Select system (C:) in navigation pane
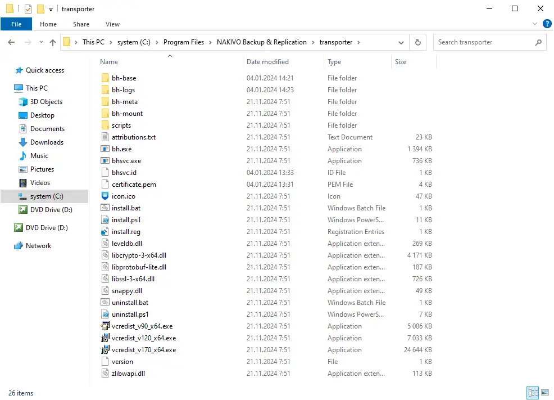Viewport: 554px width, 400px height. click(x=44, y=196)
